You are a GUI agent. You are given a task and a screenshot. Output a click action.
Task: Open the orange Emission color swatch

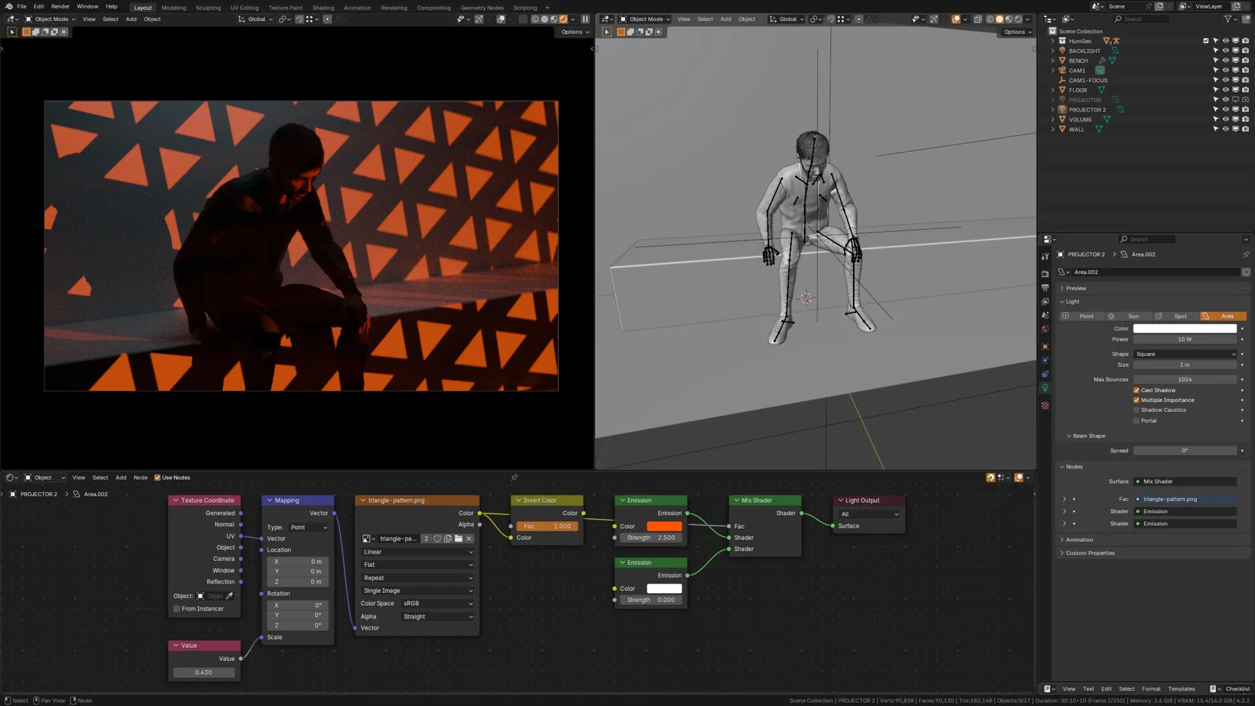[x=664, y=526]
